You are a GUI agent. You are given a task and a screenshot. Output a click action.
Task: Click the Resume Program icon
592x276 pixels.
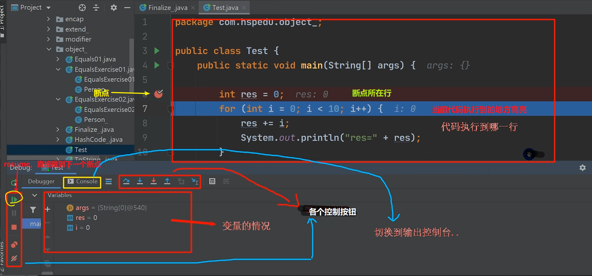[14, 199]
